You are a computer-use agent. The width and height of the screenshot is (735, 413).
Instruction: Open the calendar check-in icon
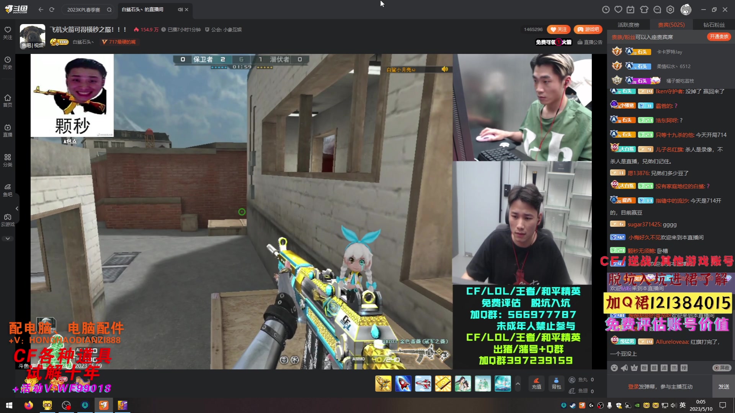(x=631, y=10)
